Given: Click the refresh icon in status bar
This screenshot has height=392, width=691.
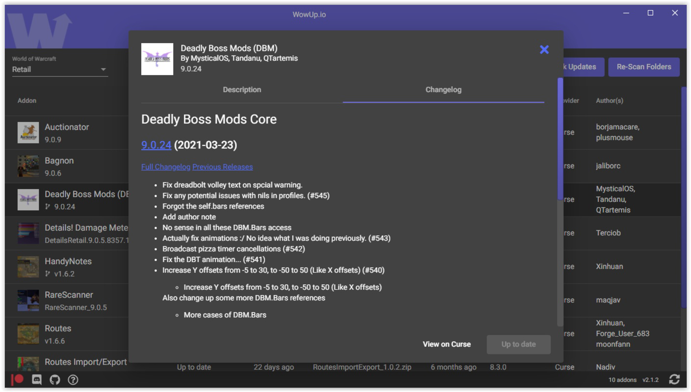Looking at the screenshot, I should (x=674, y=379).
